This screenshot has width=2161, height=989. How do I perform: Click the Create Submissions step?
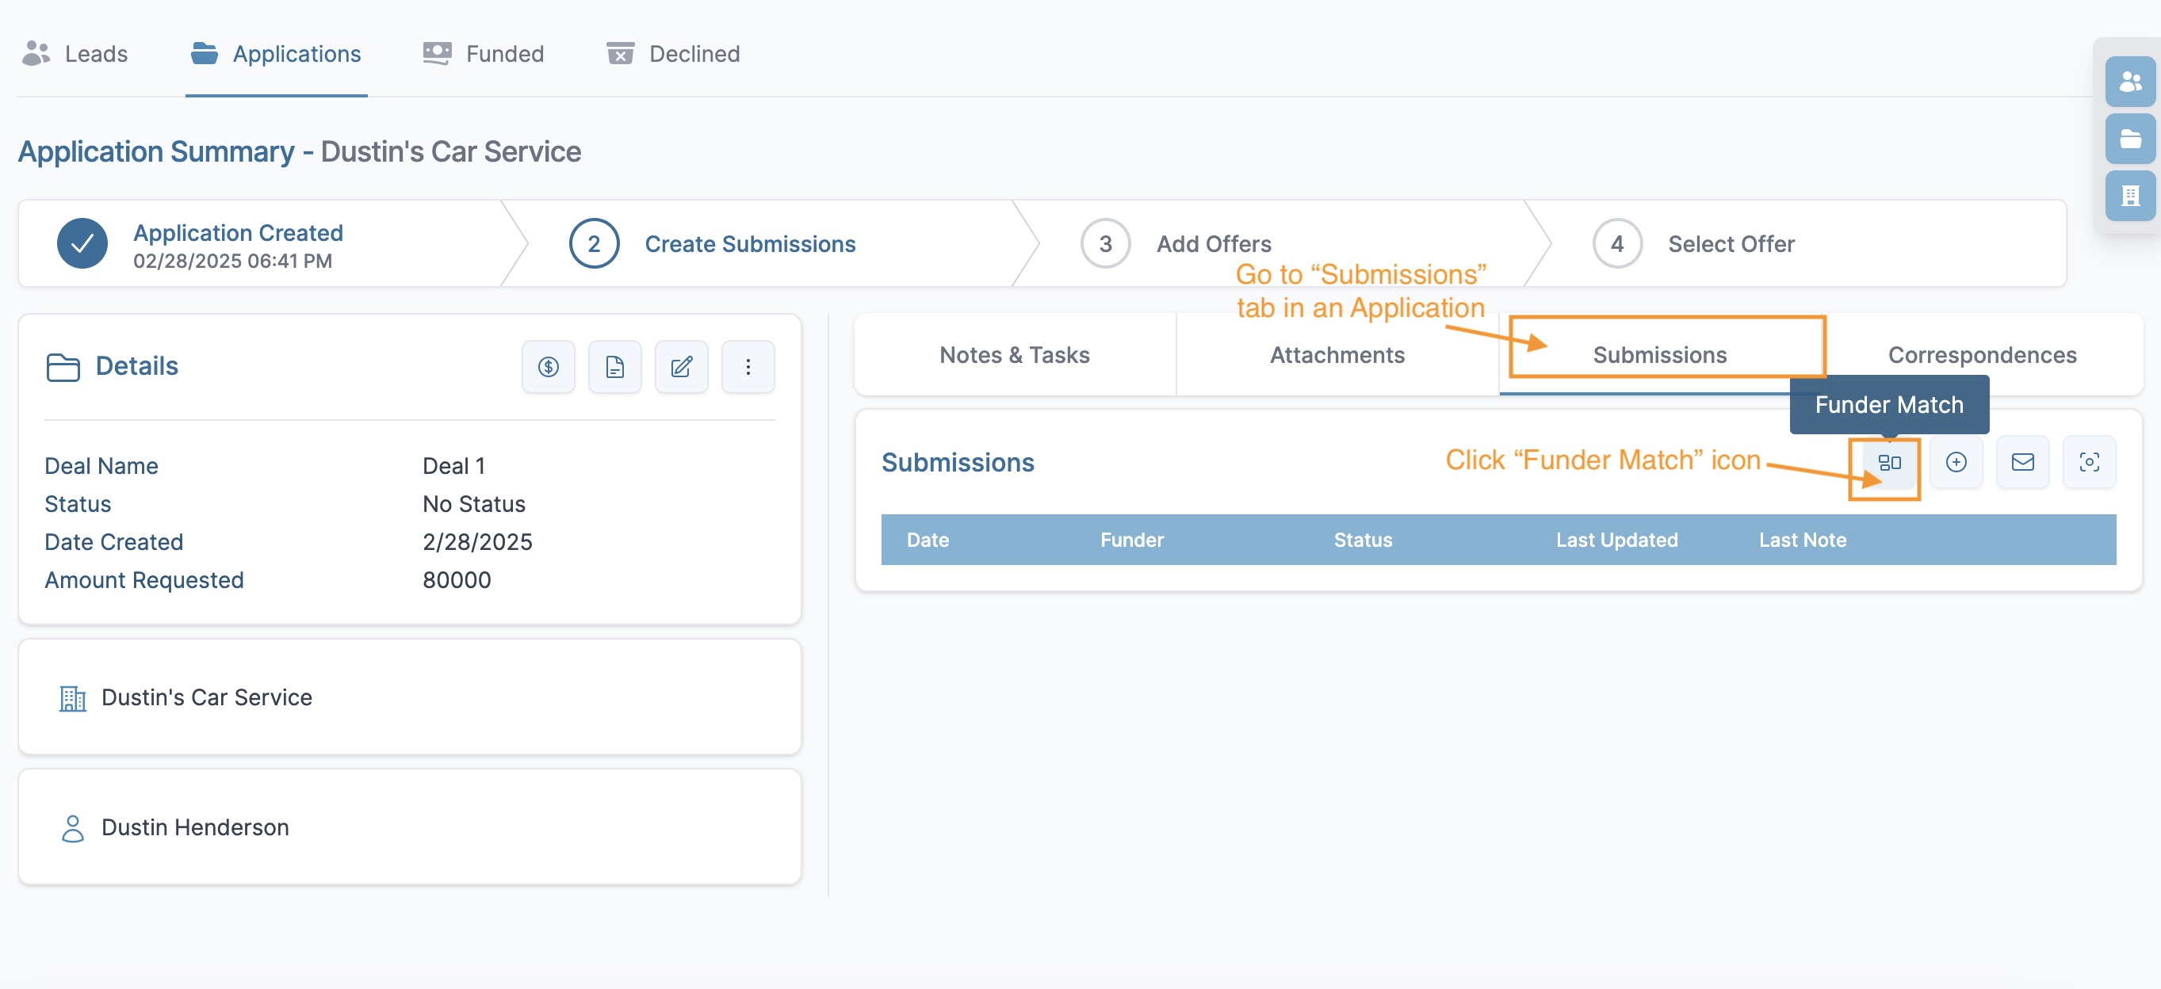pos(749,244)
